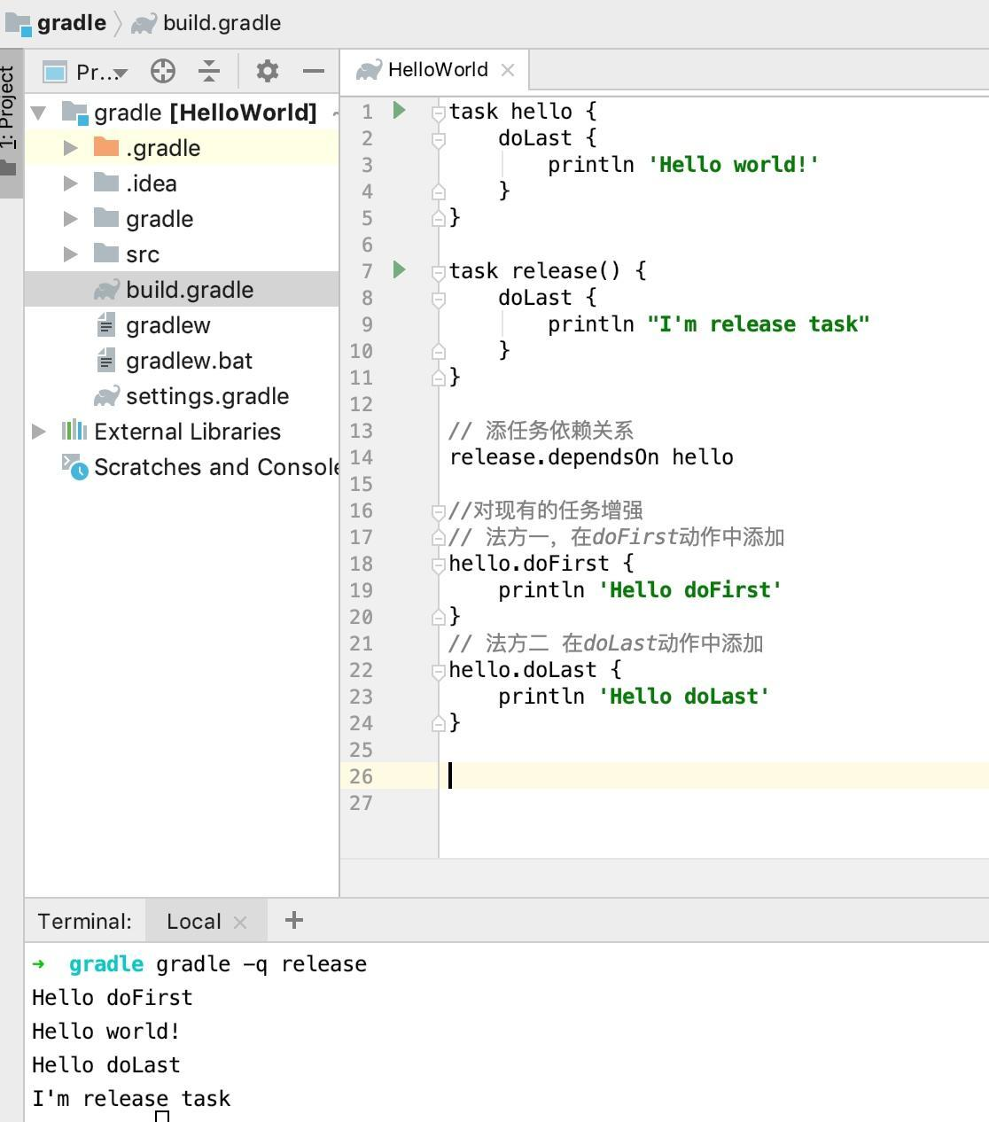The width and height of the screenshot is (989, 1122).
Task: Click the 'Hello world!' string literal
Action: 734,165
